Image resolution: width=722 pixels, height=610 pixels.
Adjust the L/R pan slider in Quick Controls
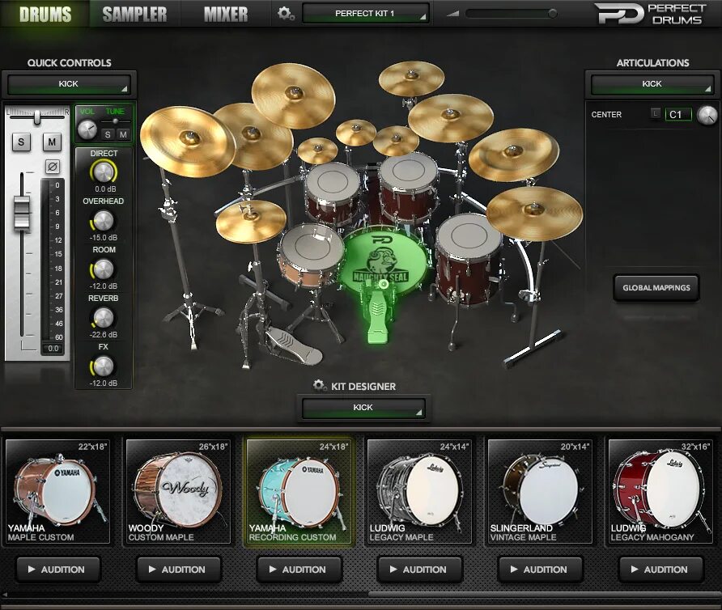click(x=37, y=117)
